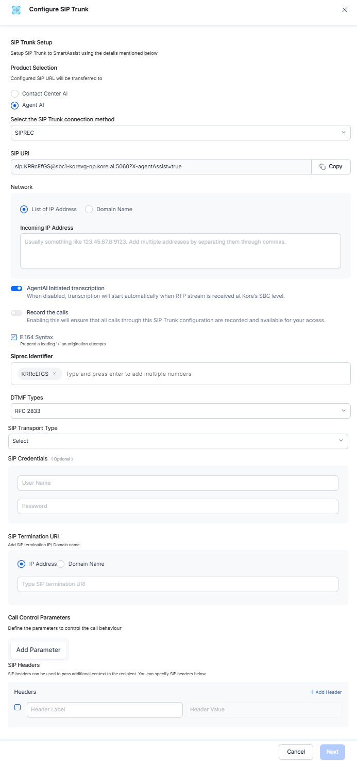Select Domain Name for SIP Termination URI
Viewport: 357px width, 764px height.
point(61,564)
